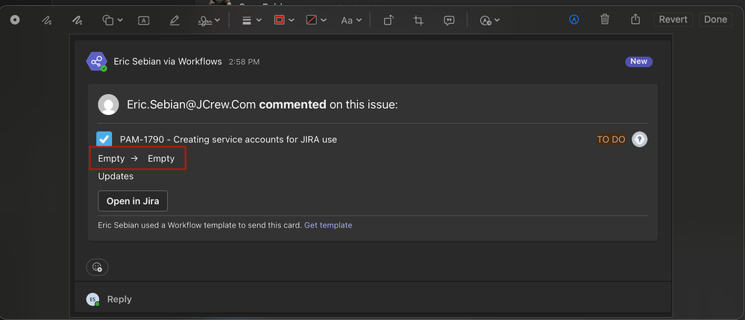Viewport: 745px width, 320px height.
Task: Open the Shapes dropdown
Action: (113, 20)
